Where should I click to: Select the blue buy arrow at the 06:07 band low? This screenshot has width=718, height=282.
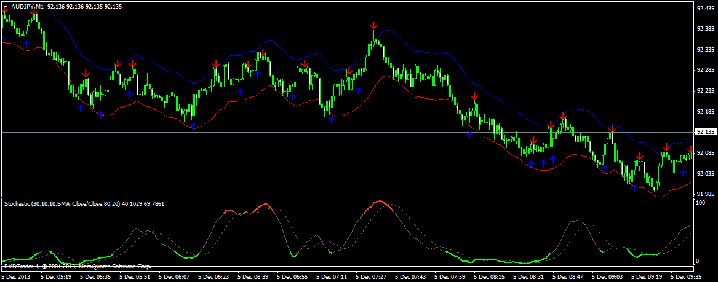[x=194, y=127]
